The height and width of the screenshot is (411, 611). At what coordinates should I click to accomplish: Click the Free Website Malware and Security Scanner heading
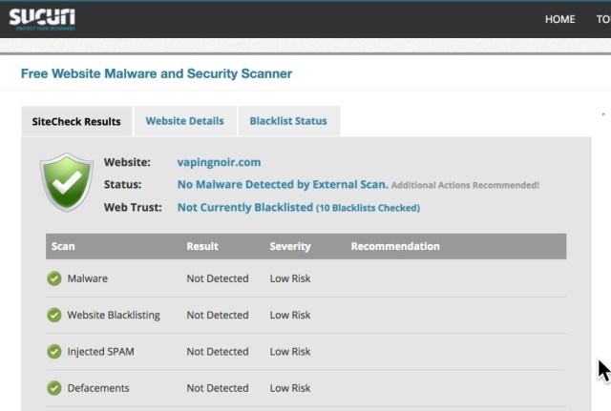[x=157, y=73]
